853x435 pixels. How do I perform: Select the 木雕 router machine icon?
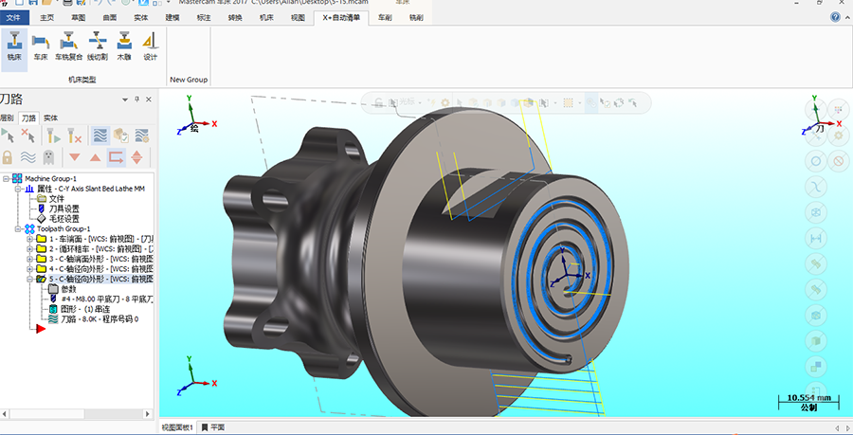click(125, 45)
